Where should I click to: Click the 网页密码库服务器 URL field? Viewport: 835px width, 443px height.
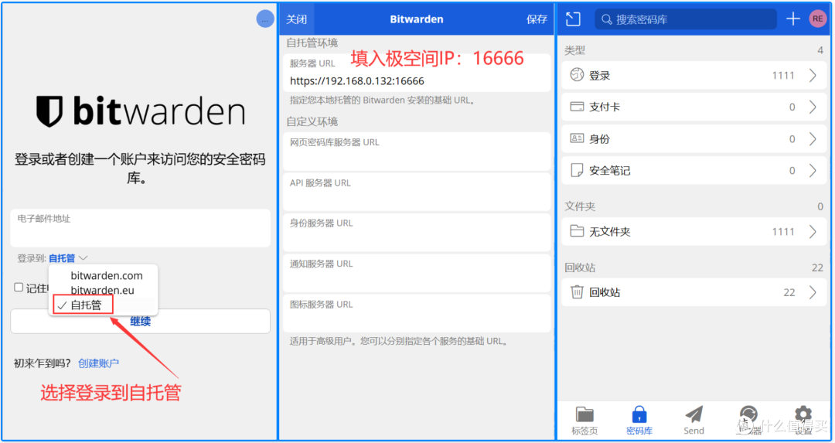tap(417, 152)
